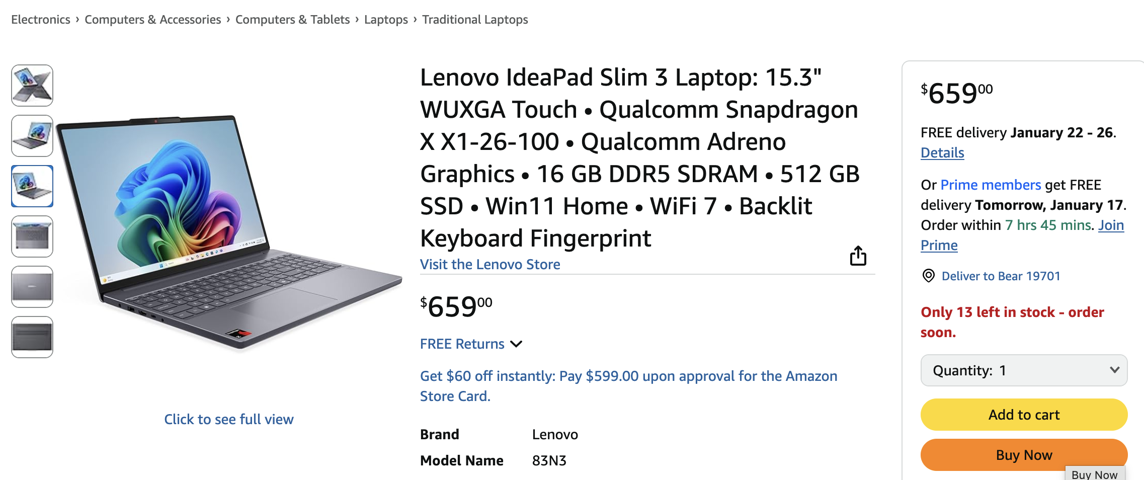Select the second laptop thumbnail image
Viewport: 1144px width, 480px height.
tap(32, 136)
